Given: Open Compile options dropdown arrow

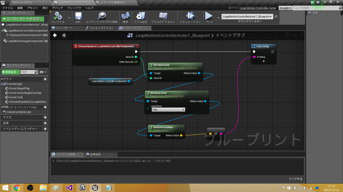Looking at the screenshot, I should pyautogui.click(x=69, y=18).
